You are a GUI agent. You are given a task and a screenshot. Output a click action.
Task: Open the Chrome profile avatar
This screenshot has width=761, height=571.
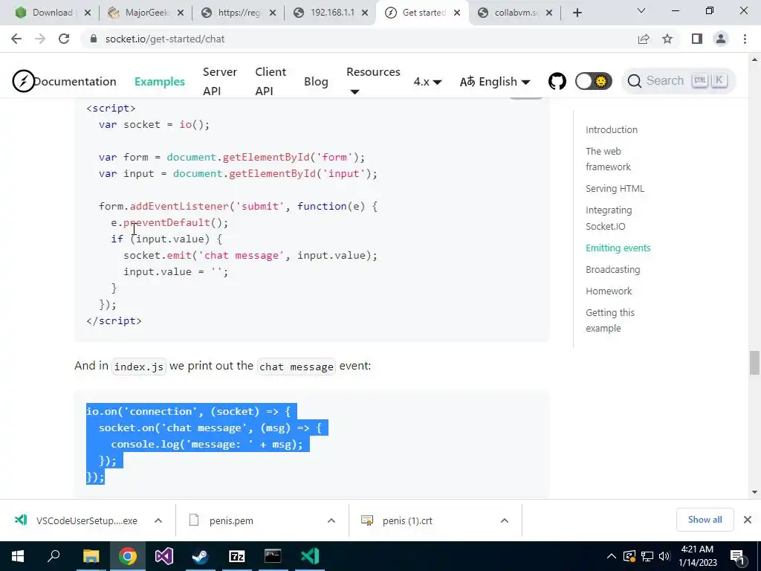(721, 39)
